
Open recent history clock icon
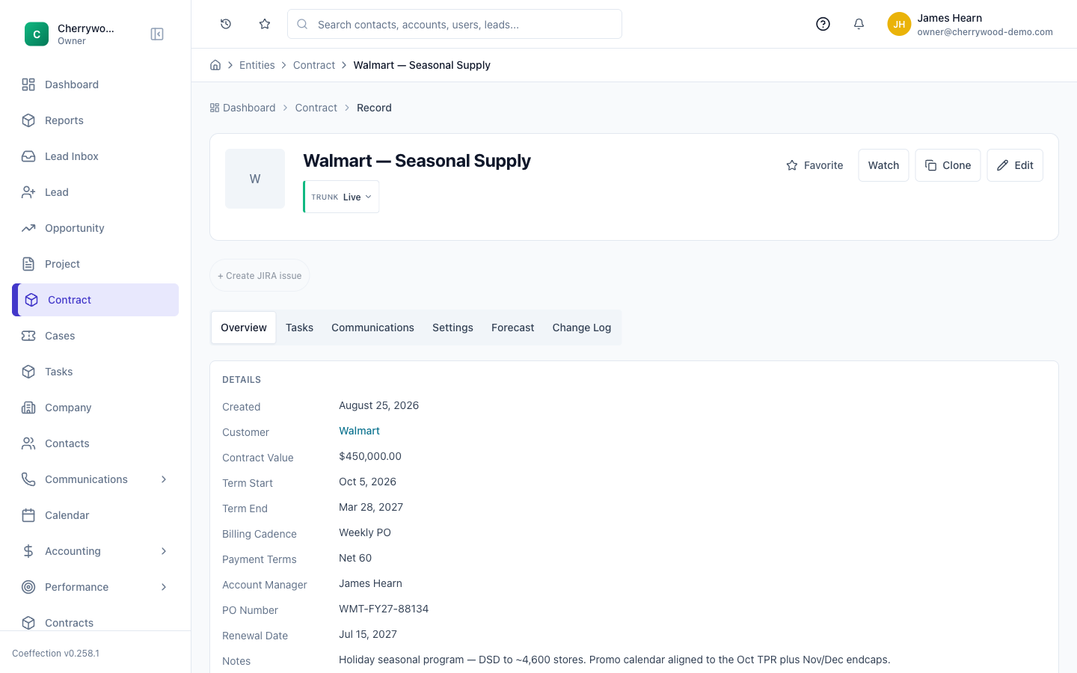pyautogui.click(x=226, y=24)
